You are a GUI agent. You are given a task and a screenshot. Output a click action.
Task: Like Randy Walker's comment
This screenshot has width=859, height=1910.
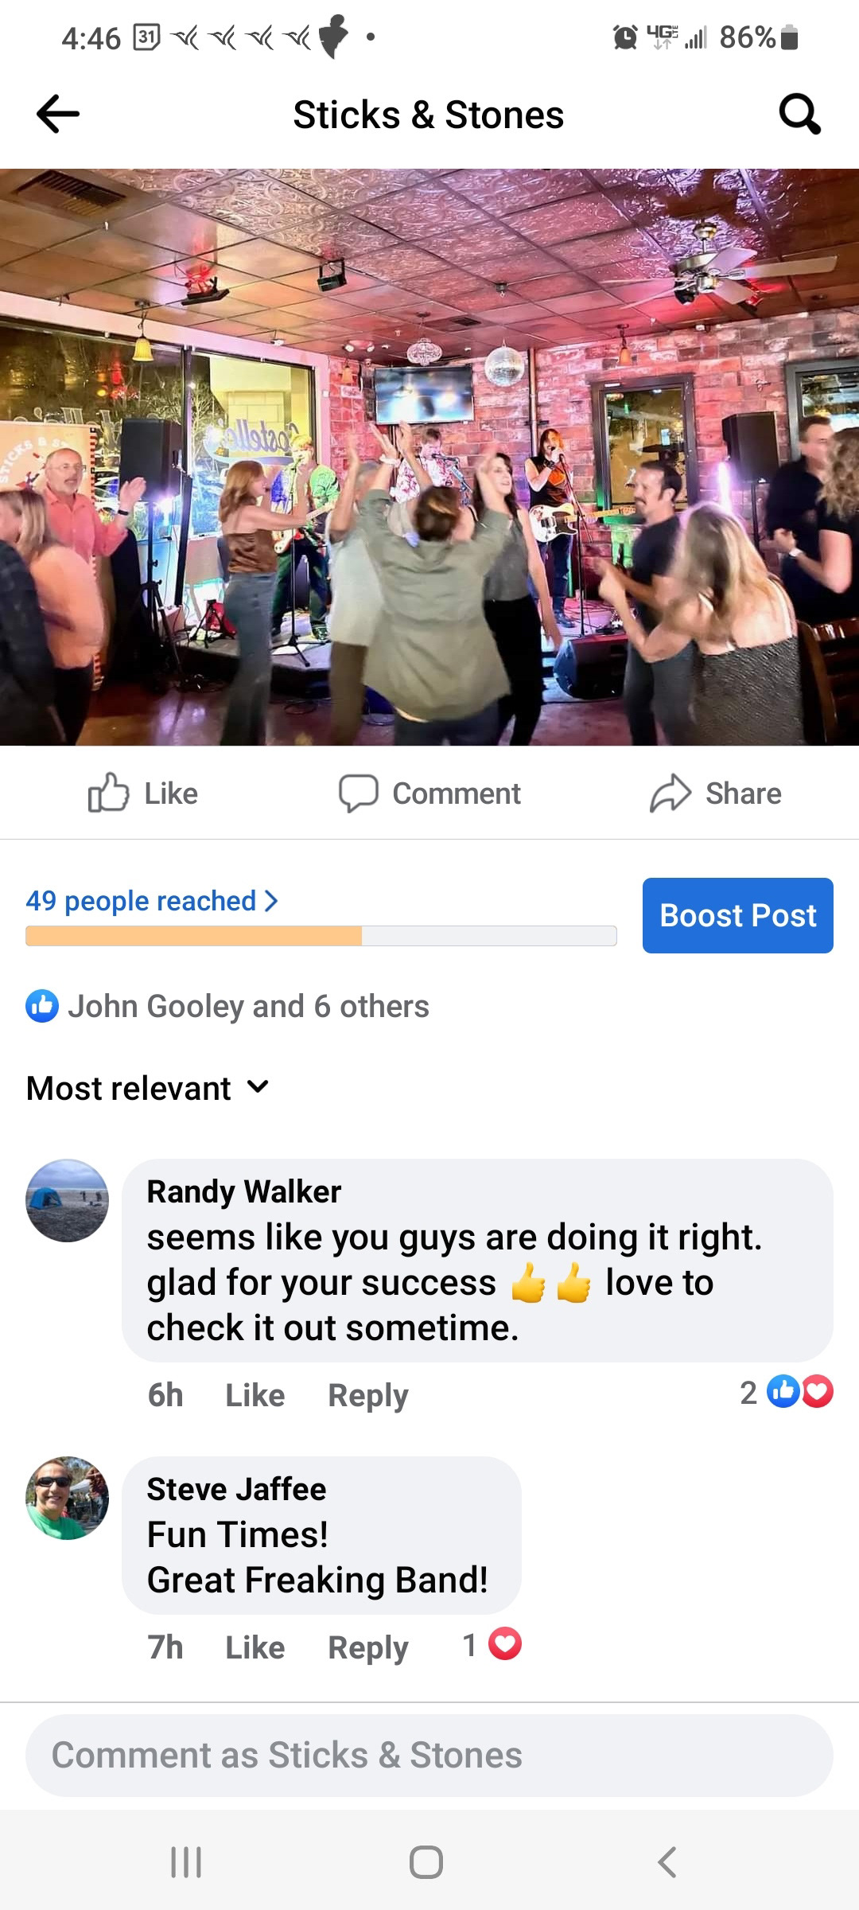coord(255,1395)
